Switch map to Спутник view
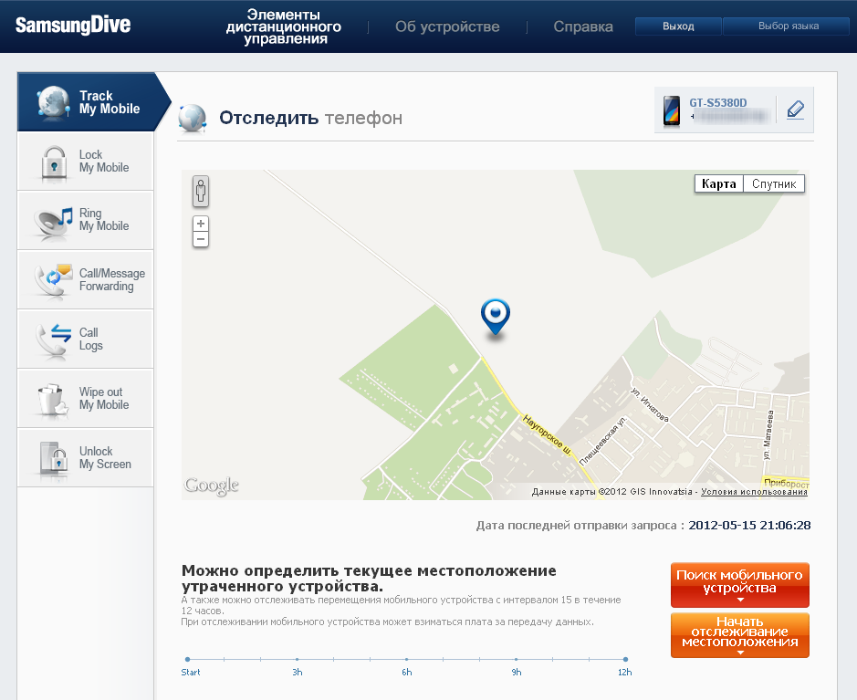Viewport: 857px width, 700px height. 774,184
